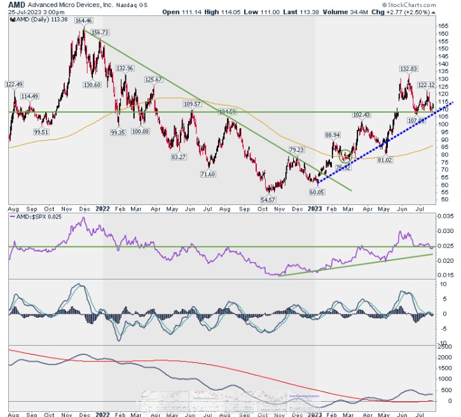
Task: Click the 88.94 price label
Action: (333, 135)
